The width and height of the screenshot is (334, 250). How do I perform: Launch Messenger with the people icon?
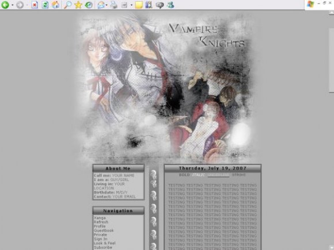coord(170,5)
